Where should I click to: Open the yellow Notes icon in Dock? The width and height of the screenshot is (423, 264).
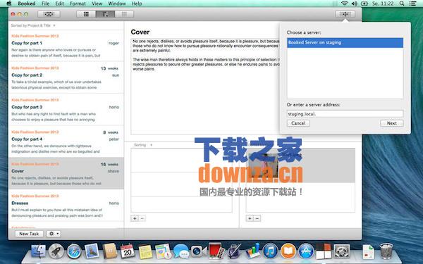[x=145, y=251]
